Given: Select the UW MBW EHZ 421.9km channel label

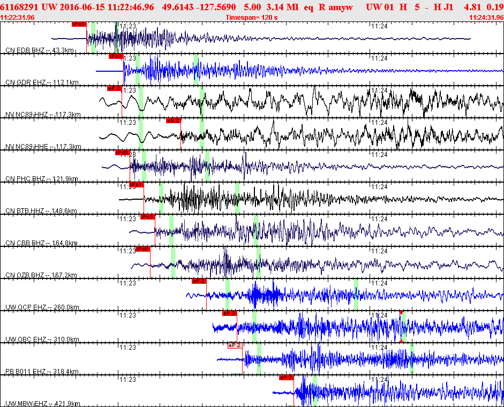Looking at the screenshot, I should (43, 404).
